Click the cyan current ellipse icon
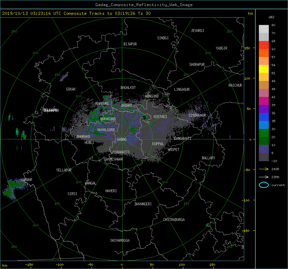 point(264,185)
